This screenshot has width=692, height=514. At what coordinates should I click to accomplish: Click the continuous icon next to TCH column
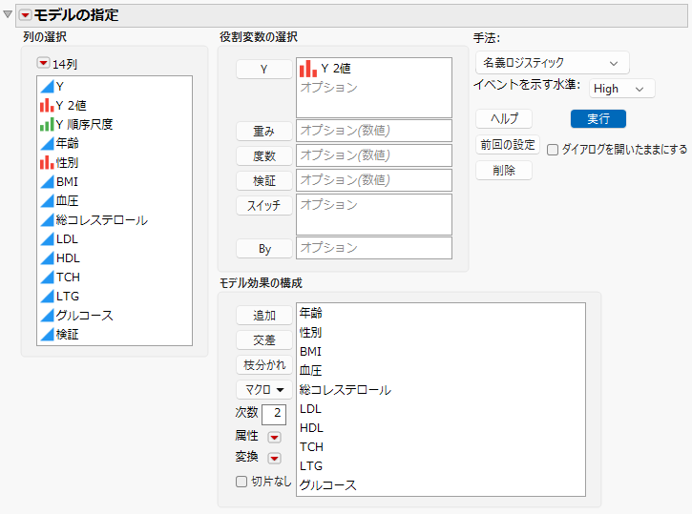click(47, 277)
